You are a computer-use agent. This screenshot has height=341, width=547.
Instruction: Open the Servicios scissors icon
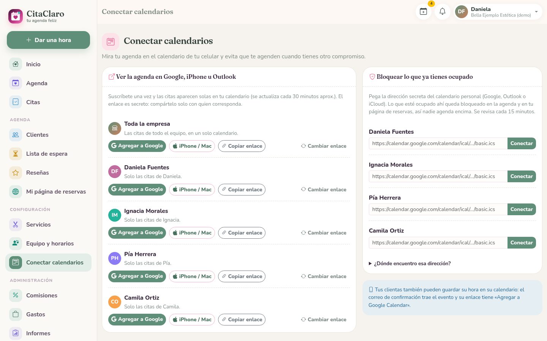(x=16, y=224)
